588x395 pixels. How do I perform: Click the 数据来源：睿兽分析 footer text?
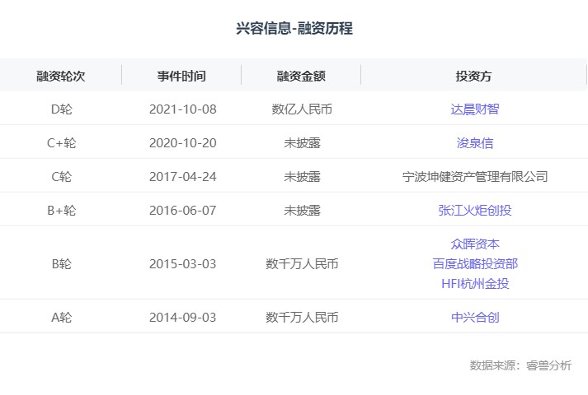[520, 365]
